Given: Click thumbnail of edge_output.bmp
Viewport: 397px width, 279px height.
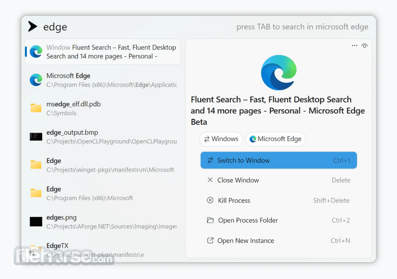Looking at the screenshot, I should (36, 137).
